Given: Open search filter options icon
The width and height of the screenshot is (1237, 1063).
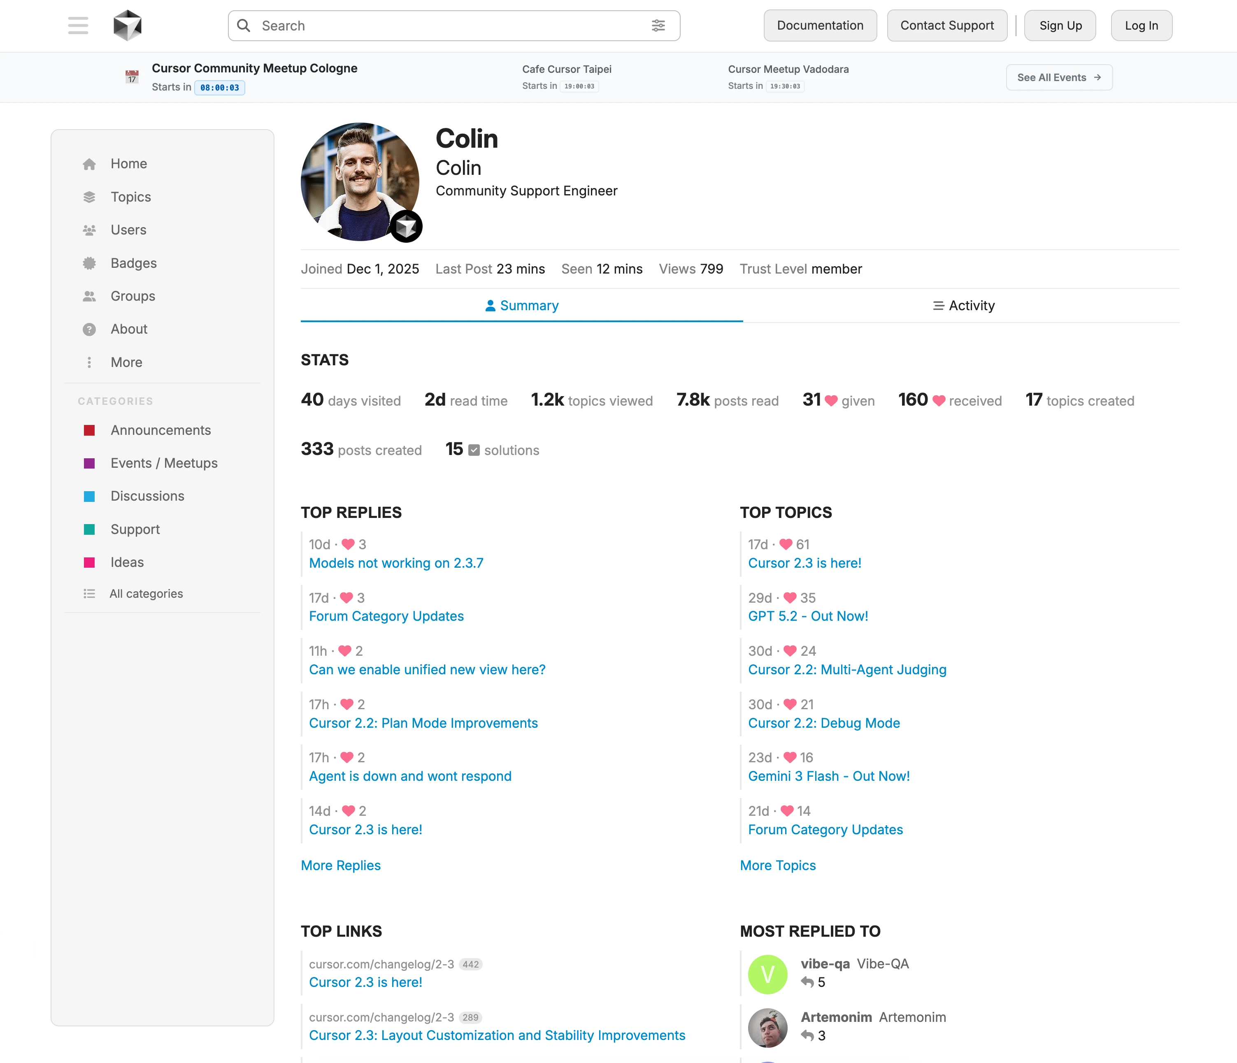Looking at the screenshot, I should pos(658,26).
